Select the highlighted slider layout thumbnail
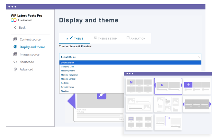Image resolution: width=218 pixels, height=138 pixels. 168,86
